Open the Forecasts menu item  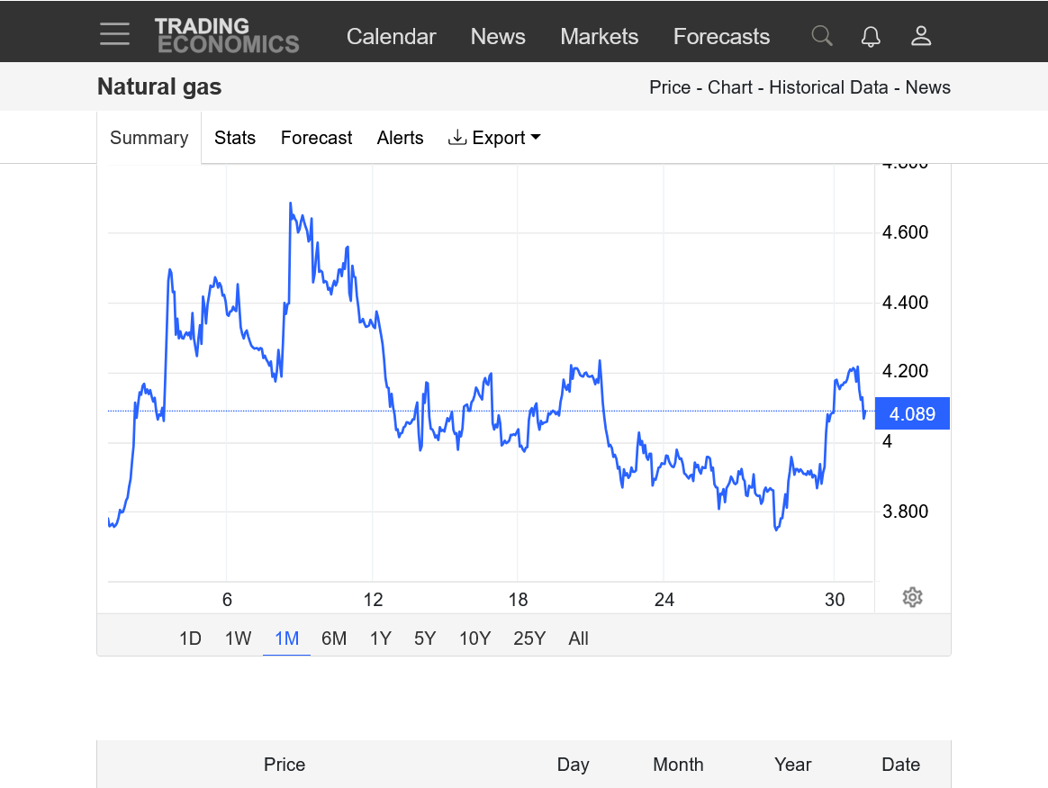[x=721, y=37]
